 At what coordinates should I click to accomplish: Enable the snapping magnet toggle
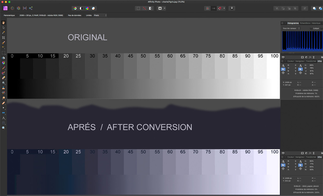pyautogui.click(x=220, y=8)
